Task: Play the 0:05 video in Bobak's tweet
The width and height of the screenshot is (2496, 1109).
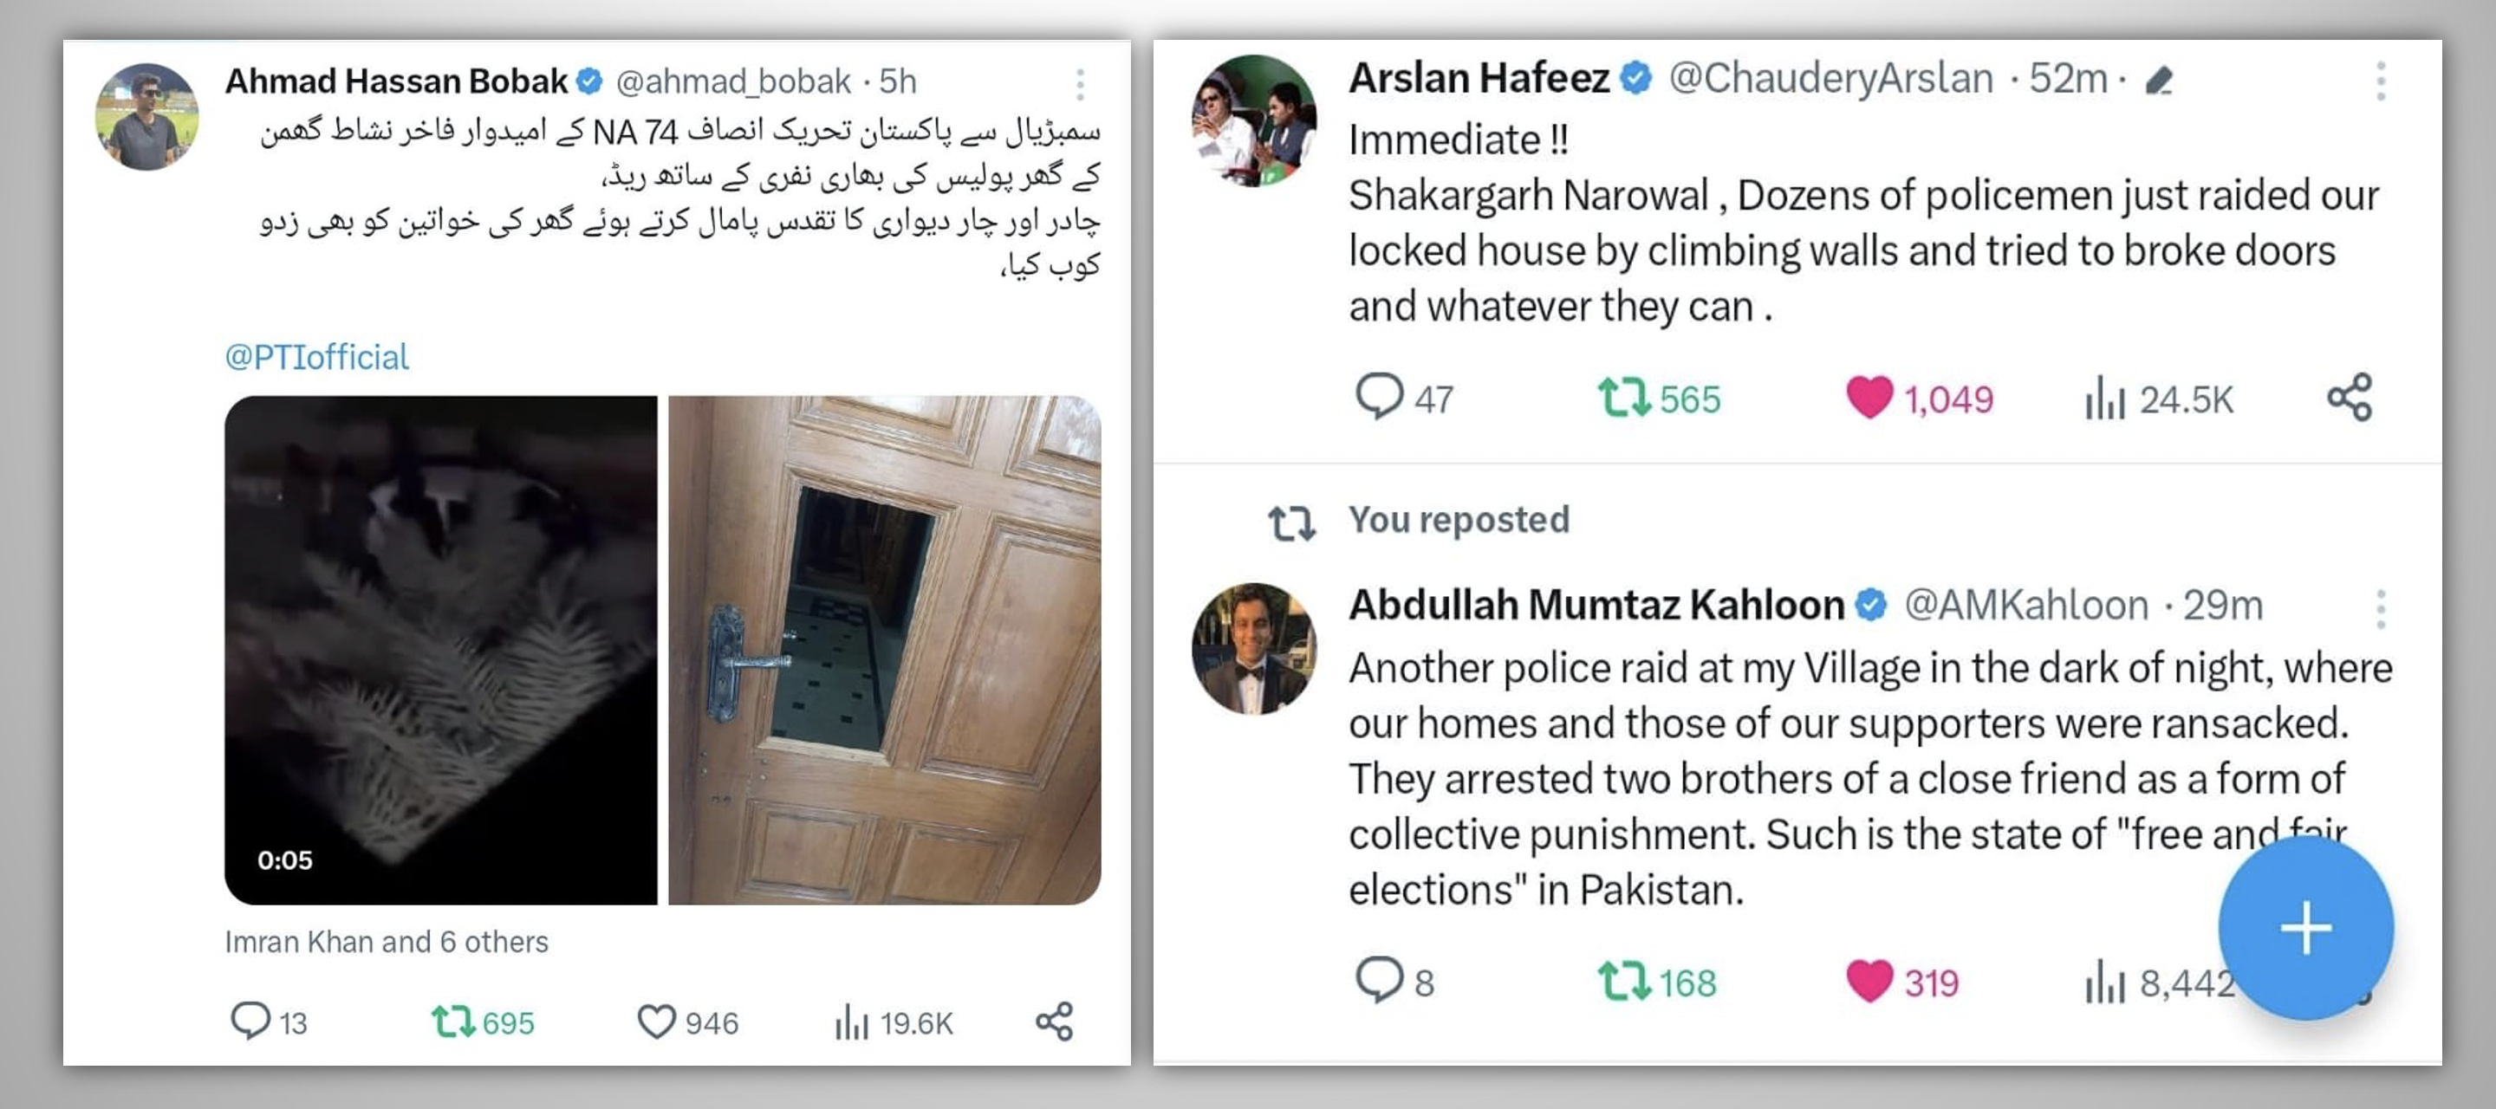Action: (441, 650)
